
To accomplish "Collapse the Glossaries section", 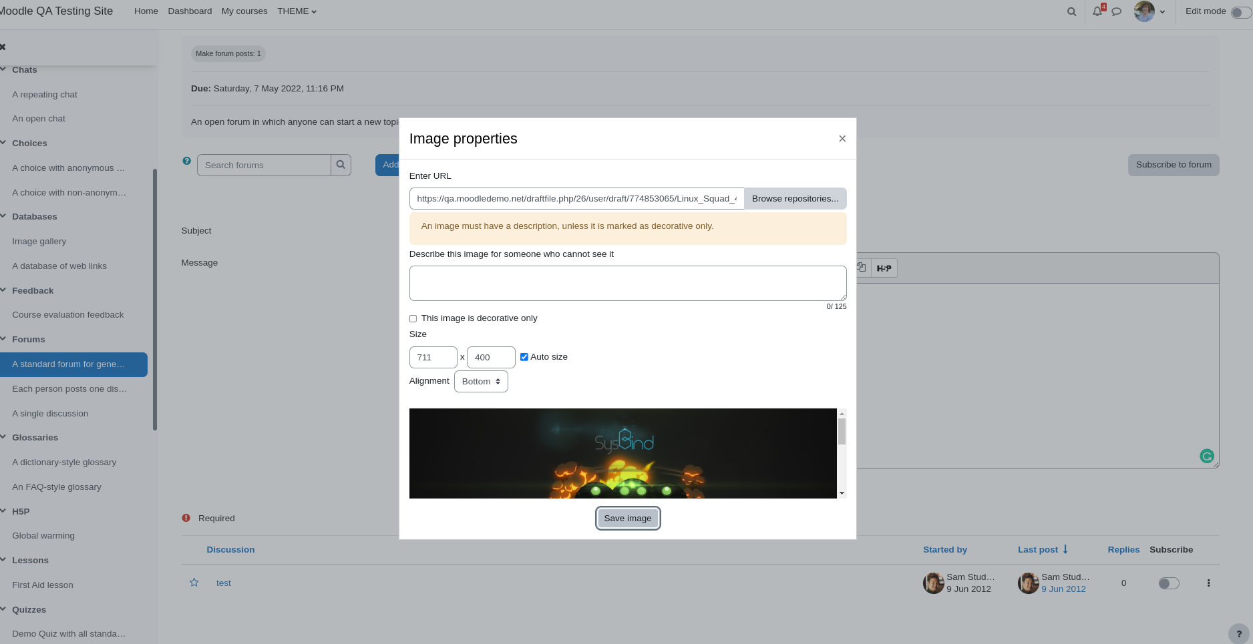I will point(3,436).
